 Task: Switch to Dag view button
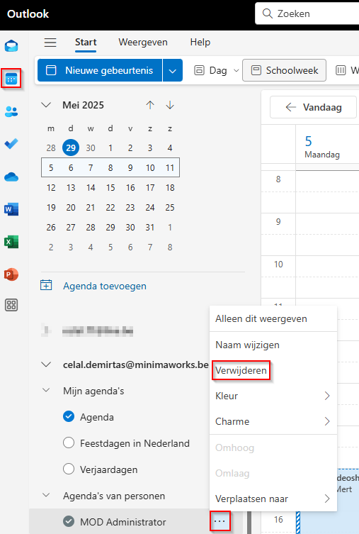click(x=211, y=70)
